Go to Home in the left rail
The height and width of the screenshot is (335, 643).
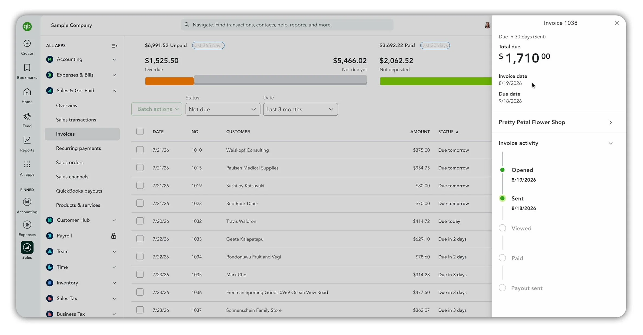pyautogui.click(x=27, y=92)
